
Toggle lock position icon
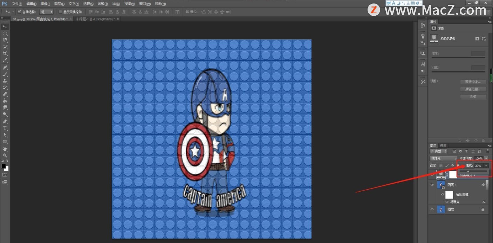pos(452,165)
